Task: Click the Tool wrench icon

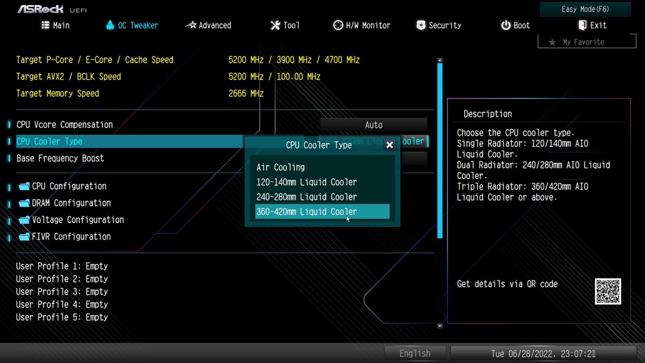Action: [275, 25]
